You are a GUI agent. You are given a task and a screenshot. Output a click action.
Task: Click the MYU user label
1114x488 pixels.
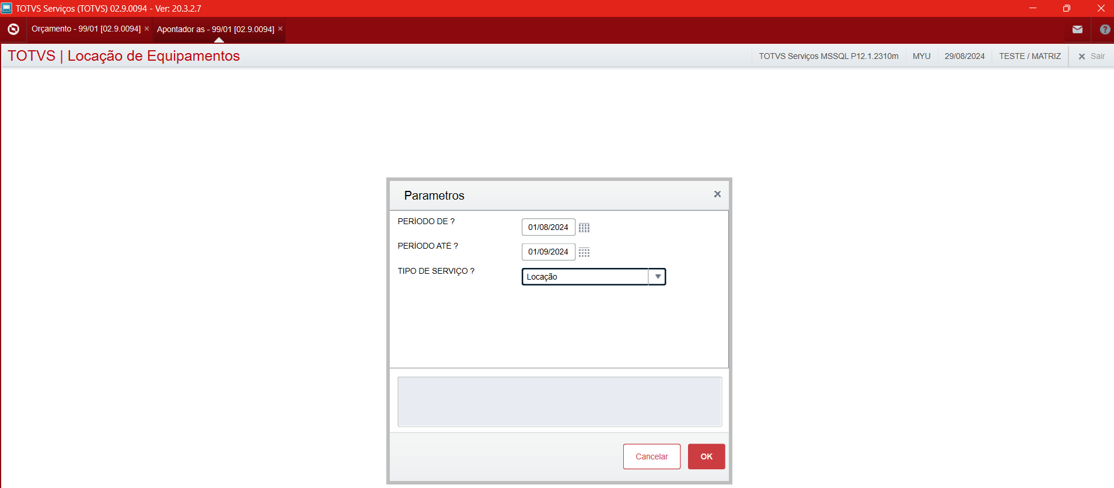coord(921,56)
